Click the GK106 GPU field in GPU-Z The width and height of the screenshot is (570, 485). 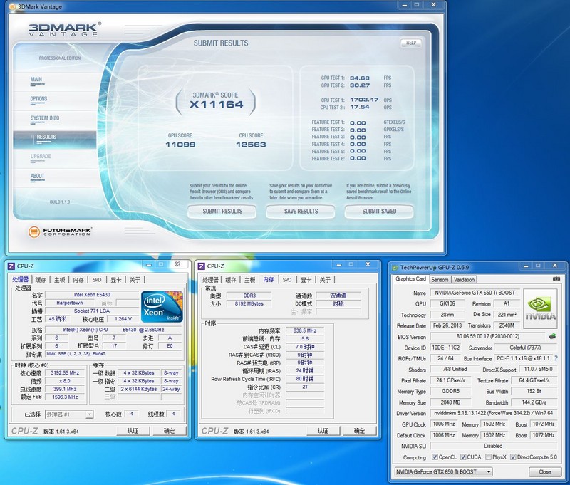(x=447, y=303)
